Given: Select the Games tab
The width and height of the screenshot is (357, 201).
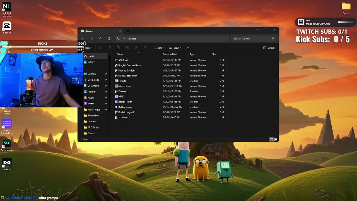Looking at the screenshot, I should (100, 31).
